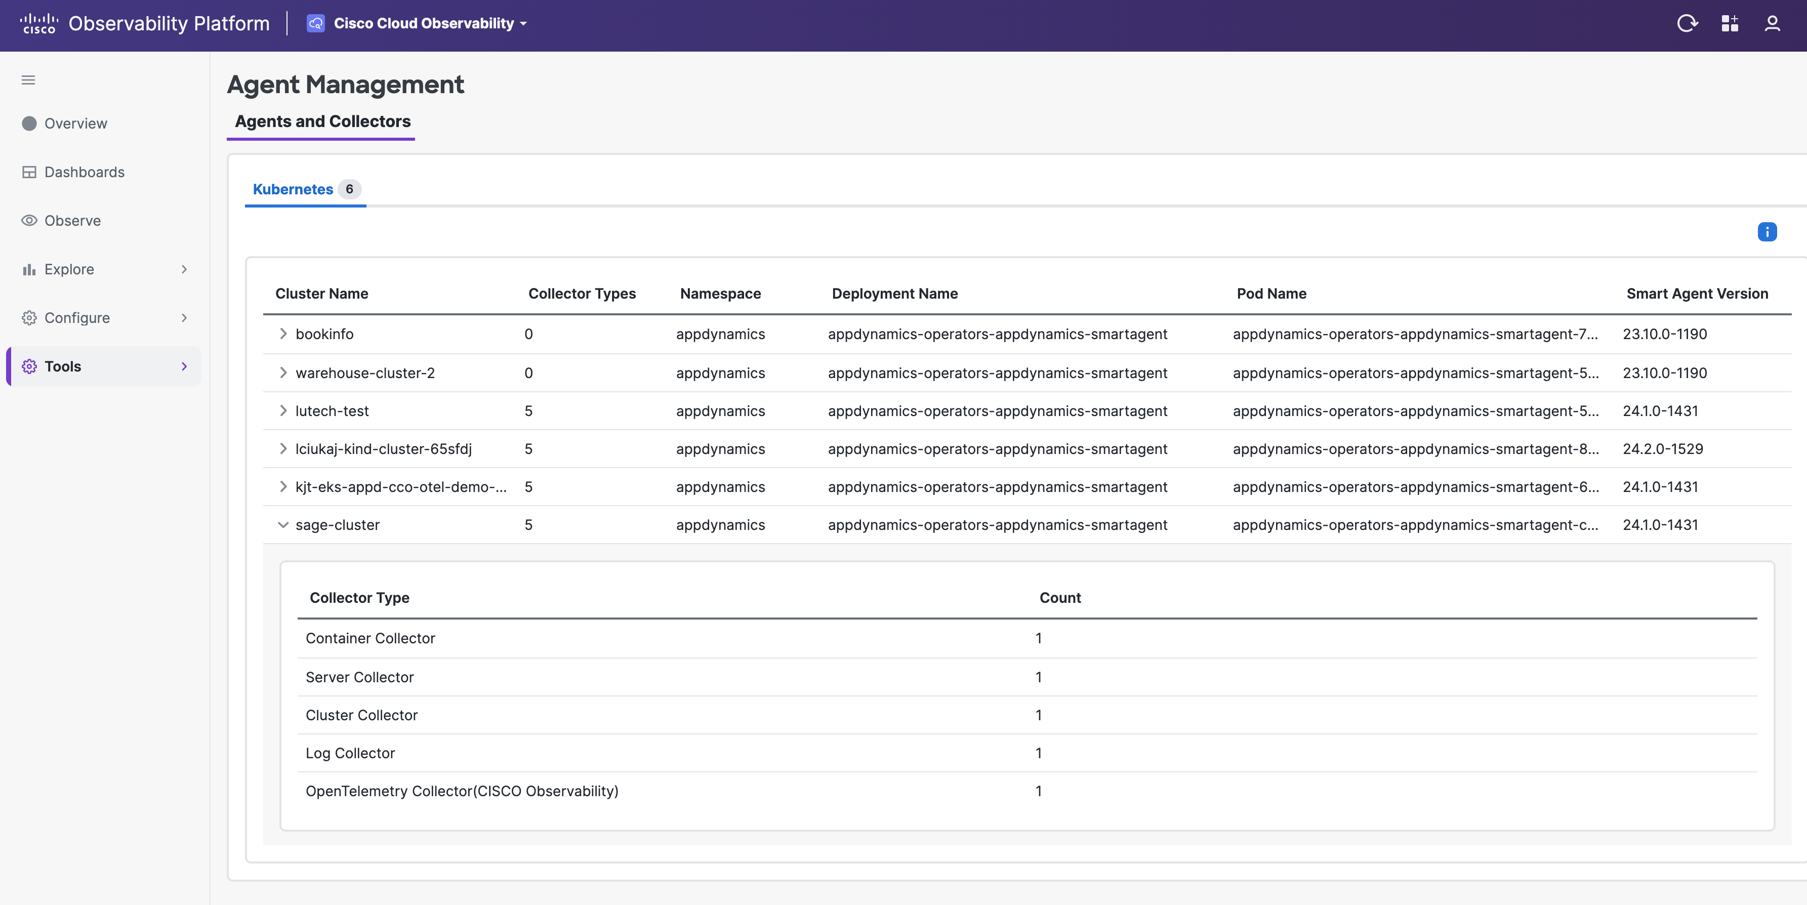Click the Agent Management page title
This screenshot has height=905, width=1807.
[345, 84]
